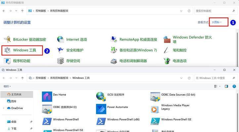Open Internet 选项 globe icon

point(60,39)
